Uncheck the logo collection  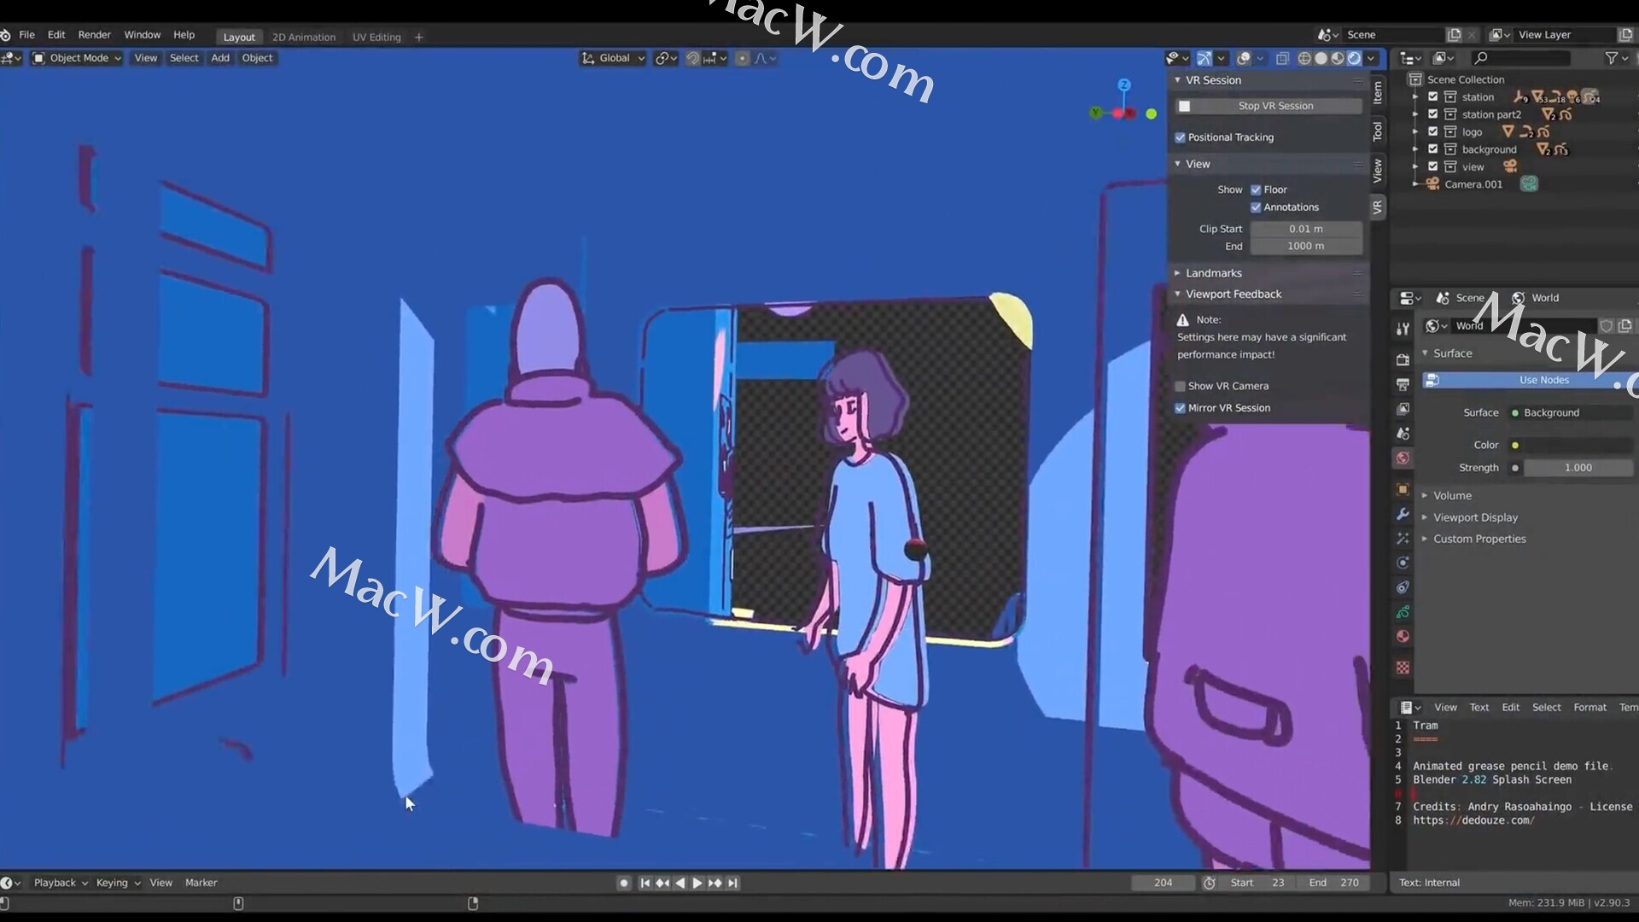(1433, 132)
